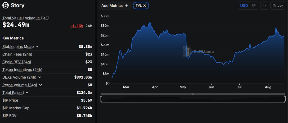288x123 pixels.
Task: Expand the Total Raised details
Action: click(x=27, y=93)
